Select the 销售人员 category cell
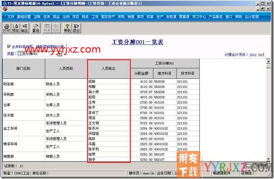The image size is (274, 179). (x=66, y=156)
